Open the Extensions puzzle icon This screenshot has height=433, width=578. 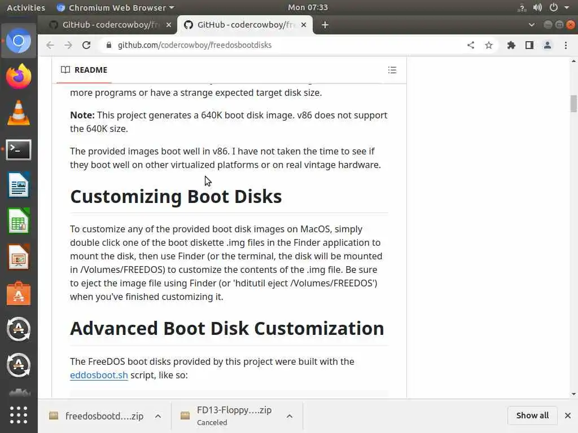(x=511, y=45)
